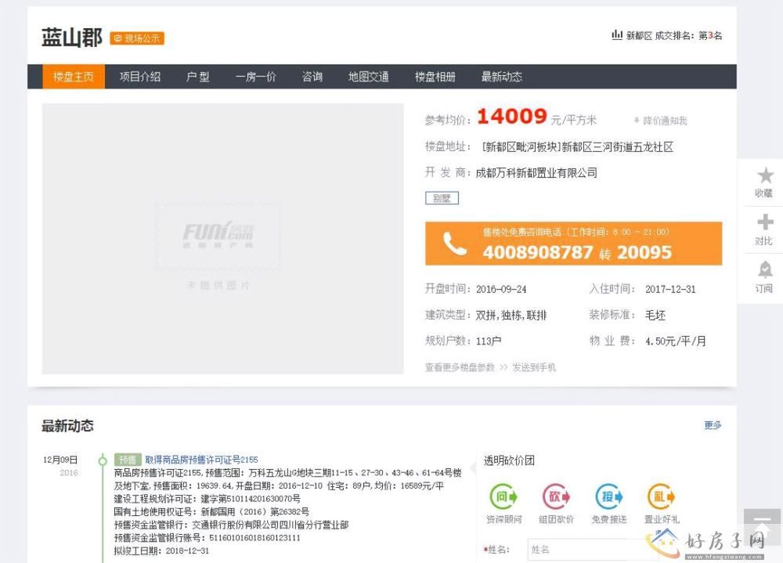Click 降价通知我 link
The image size is (783, 563).
660,121
